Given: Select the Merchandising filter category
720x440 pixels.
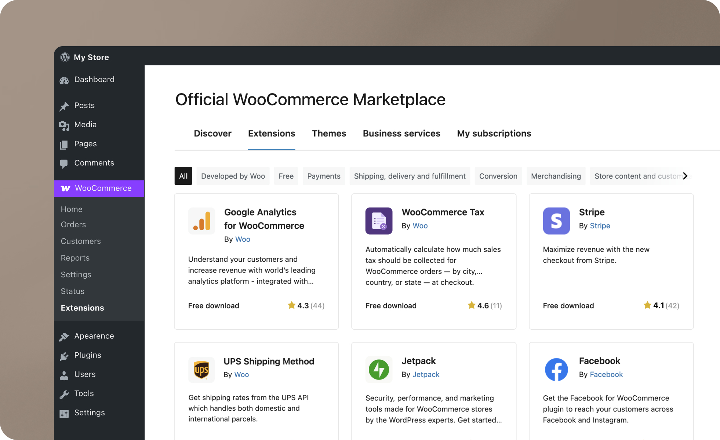Looking at the screenshot, I should (x=556, y=176).
